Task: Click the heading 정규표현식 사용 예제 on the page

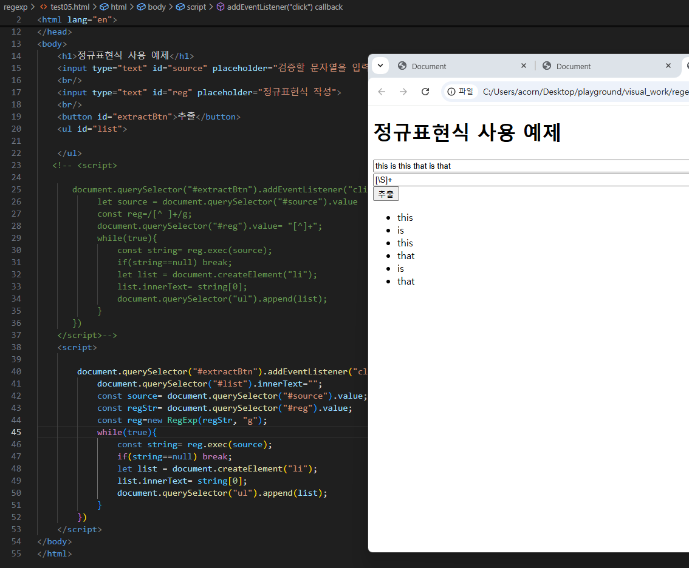Action: (467, 132)
